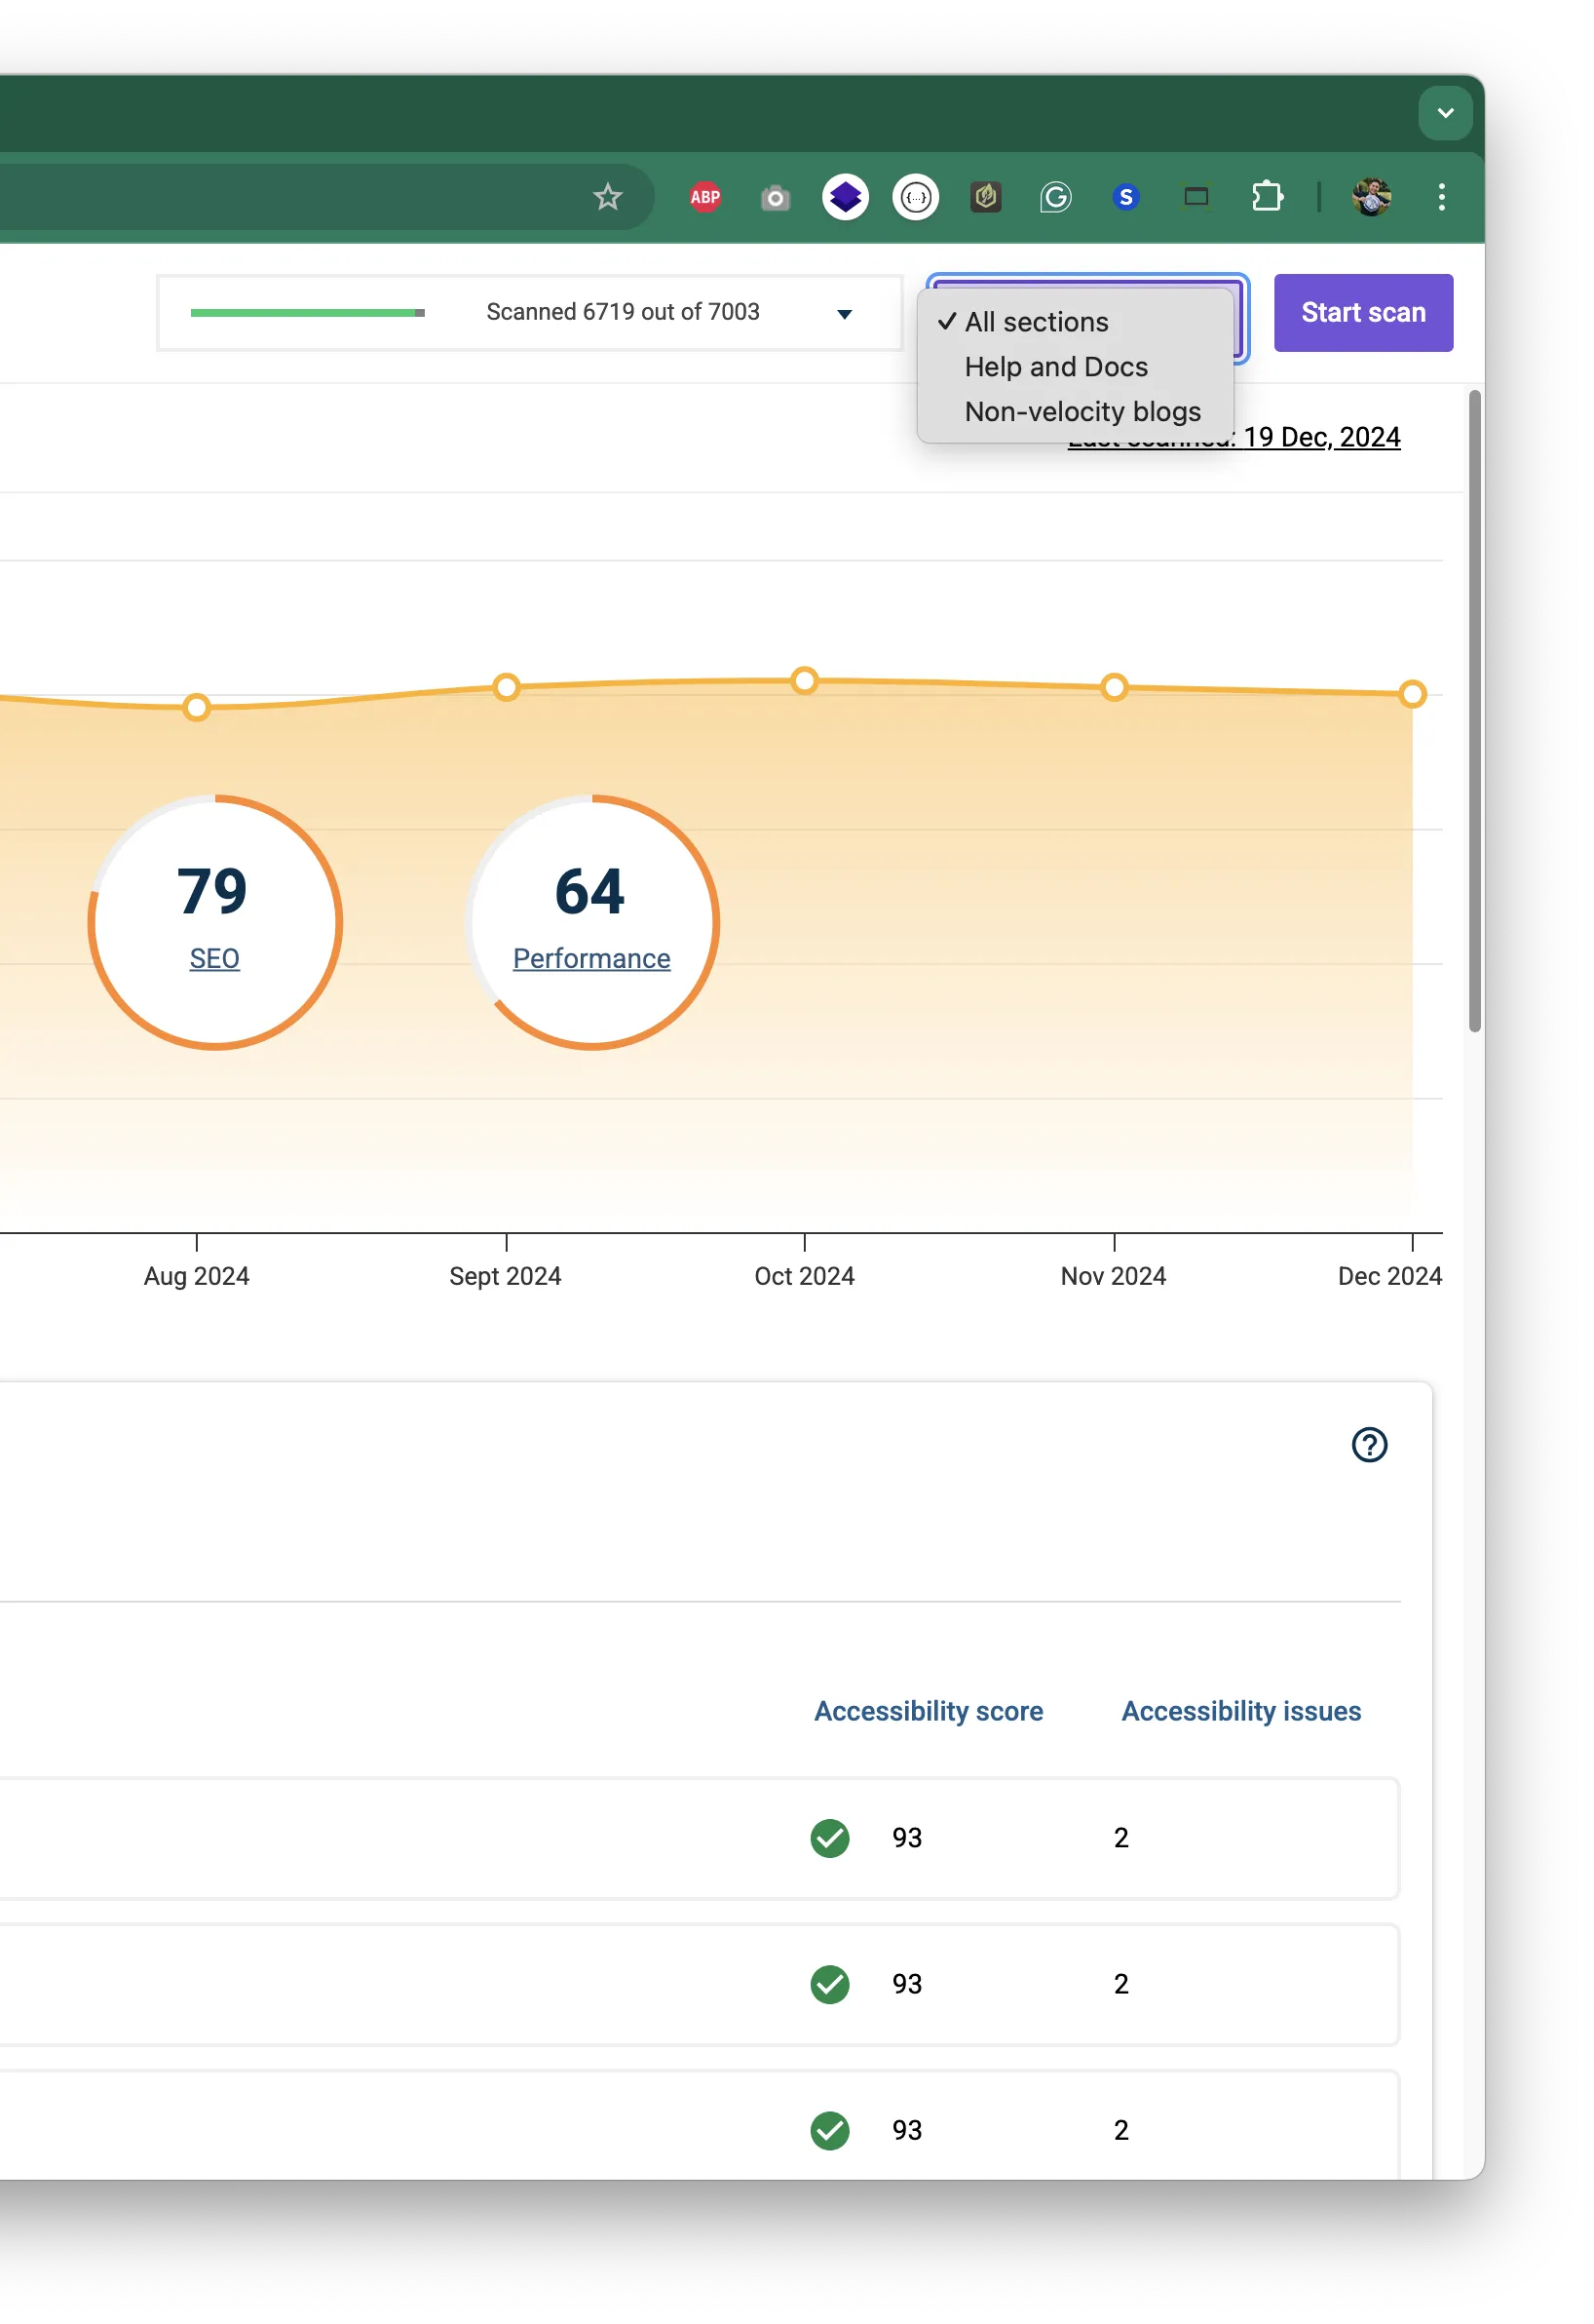Screen dimensions: 1594x2324
Task: Open the camera screenshot extension
Action: 775,197
